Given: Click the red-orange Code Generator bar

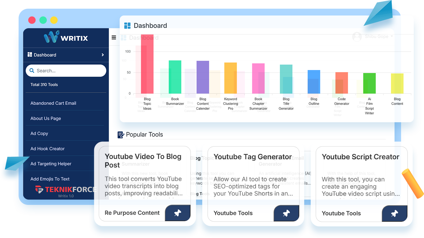Looking at the screenshot, I should [x=342, y=83].
